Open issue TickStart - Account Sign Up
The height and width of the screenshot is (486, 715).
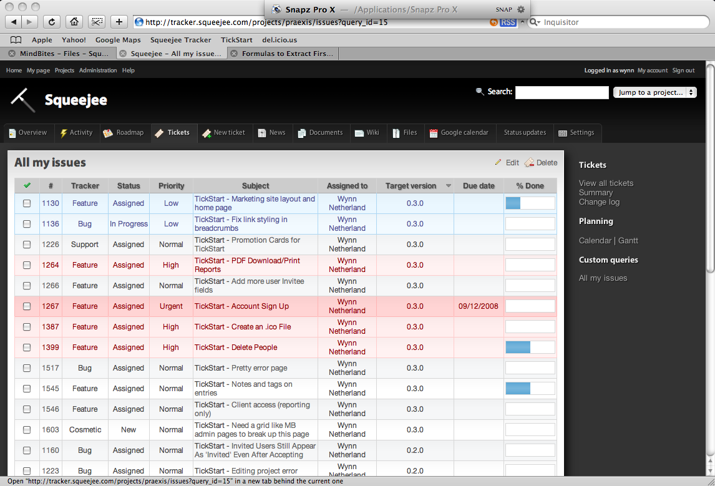click(x=241, y=306)
